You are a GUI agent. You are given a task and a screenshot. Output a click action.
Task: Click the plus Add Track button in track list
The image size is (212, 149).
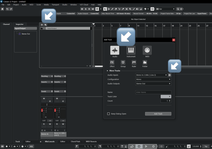[x=42, y=25]
